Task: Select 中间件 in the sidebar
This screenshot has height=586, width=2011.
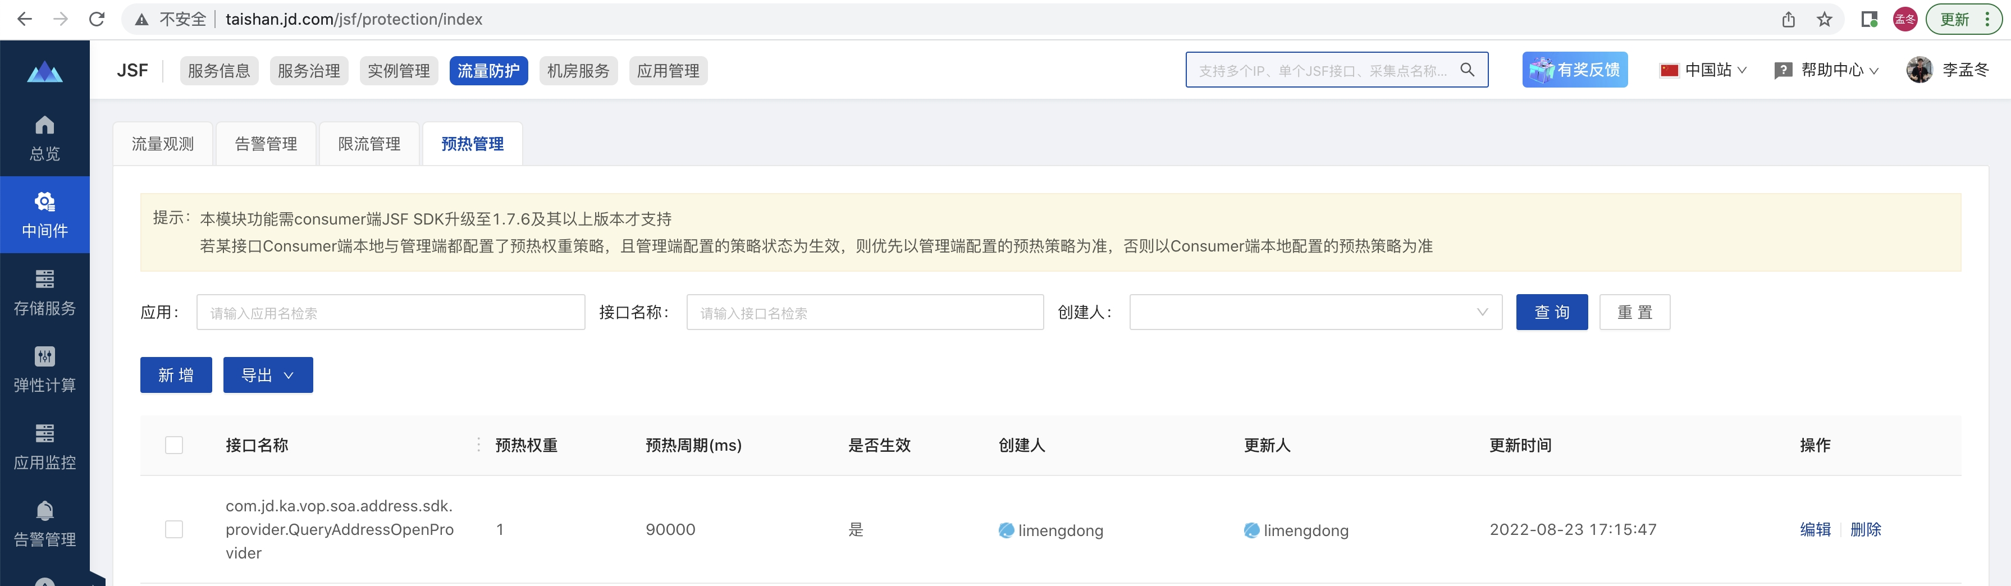Action: tap(44, 214)
